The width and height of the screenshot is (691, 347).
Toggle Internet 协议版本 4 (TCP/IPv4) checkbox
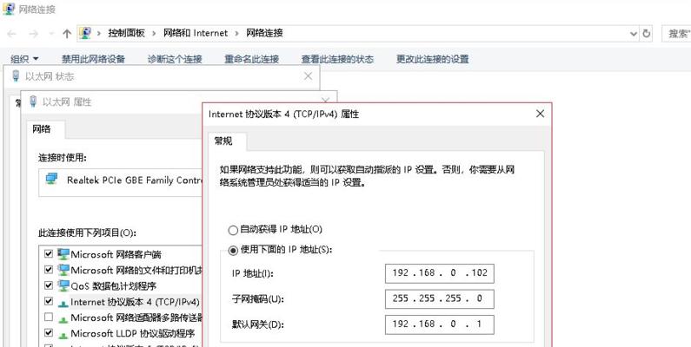point(49,301)
